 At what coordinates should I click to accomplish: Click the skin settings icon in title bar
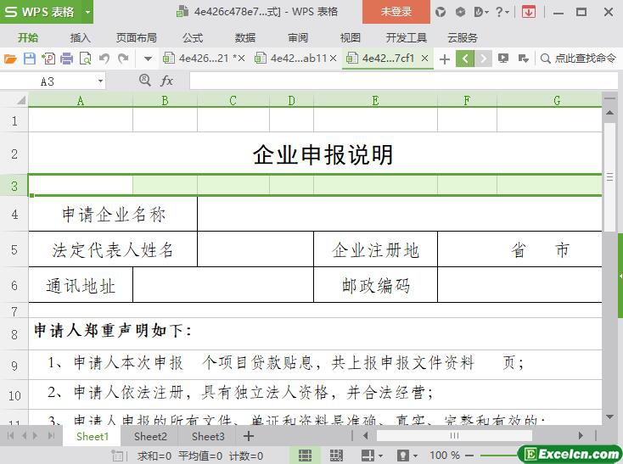pos(441,13)
